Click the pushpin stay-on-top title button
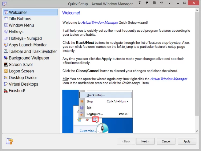 [162, 3]
